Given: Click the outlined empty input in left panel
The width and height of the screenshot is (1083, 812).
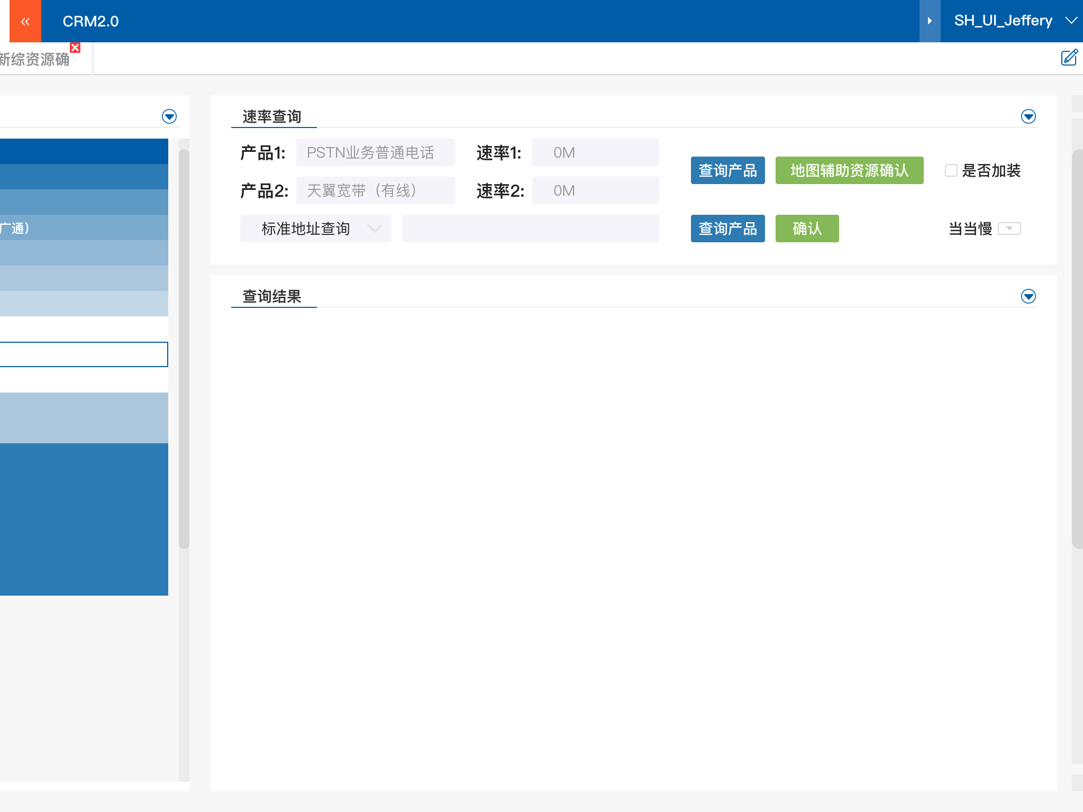Looking at the screenshot, I should tap(84, 354).
